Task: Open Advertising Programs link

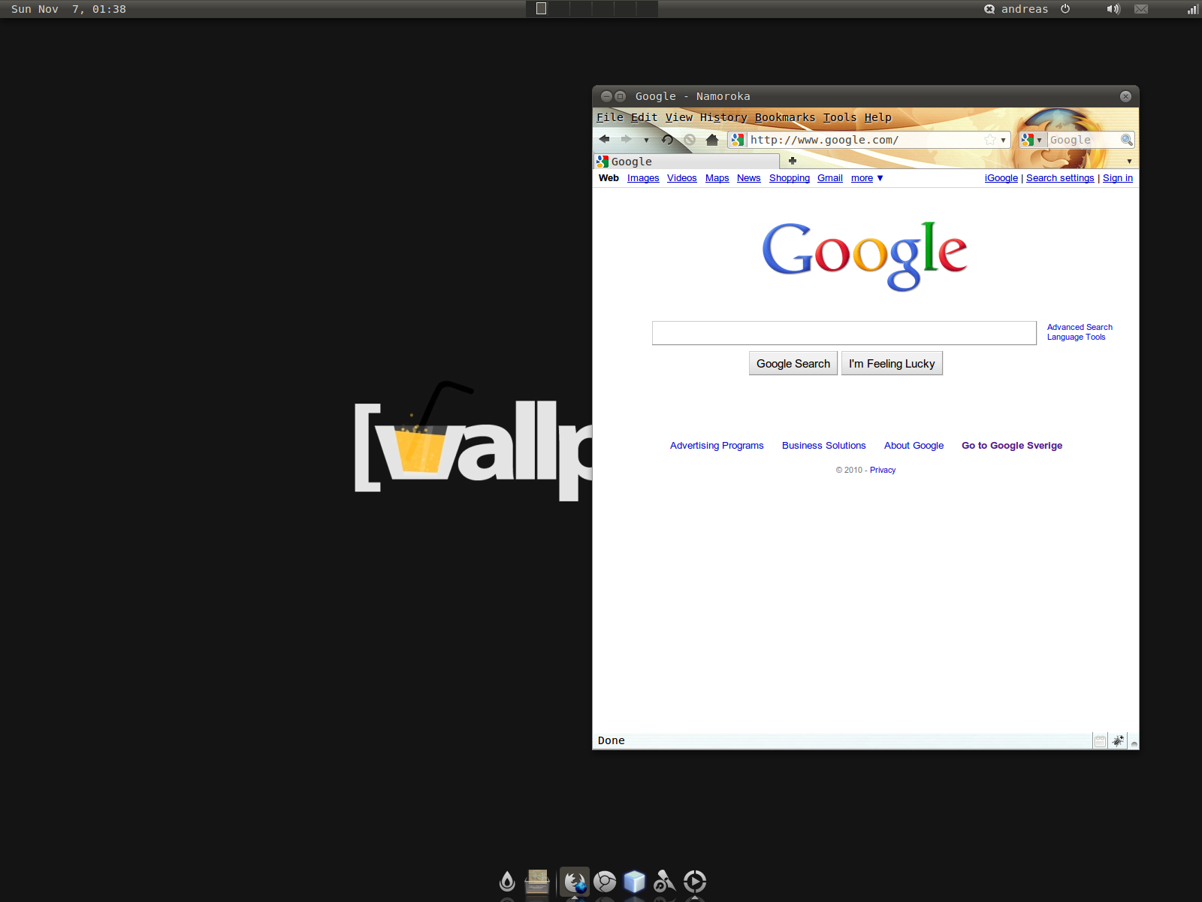Action: (x=717, y=446)
